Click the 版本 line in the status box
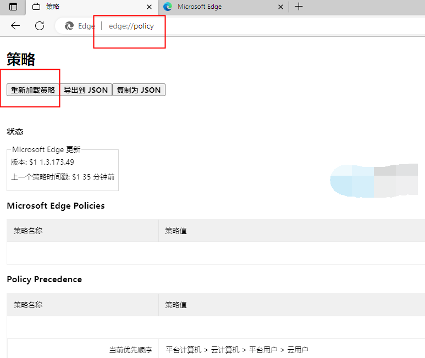Viewport: 425px width, 358px height. (43, 162)
